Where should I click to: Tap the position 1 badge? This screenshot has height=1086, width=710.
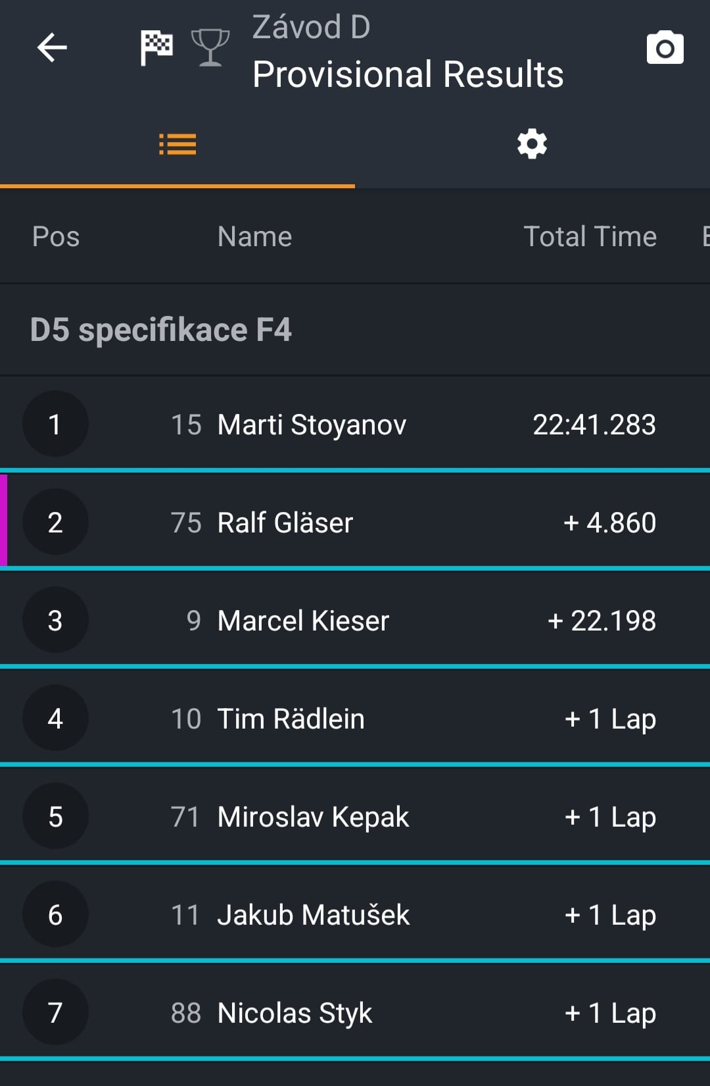(x=55, y=425)
